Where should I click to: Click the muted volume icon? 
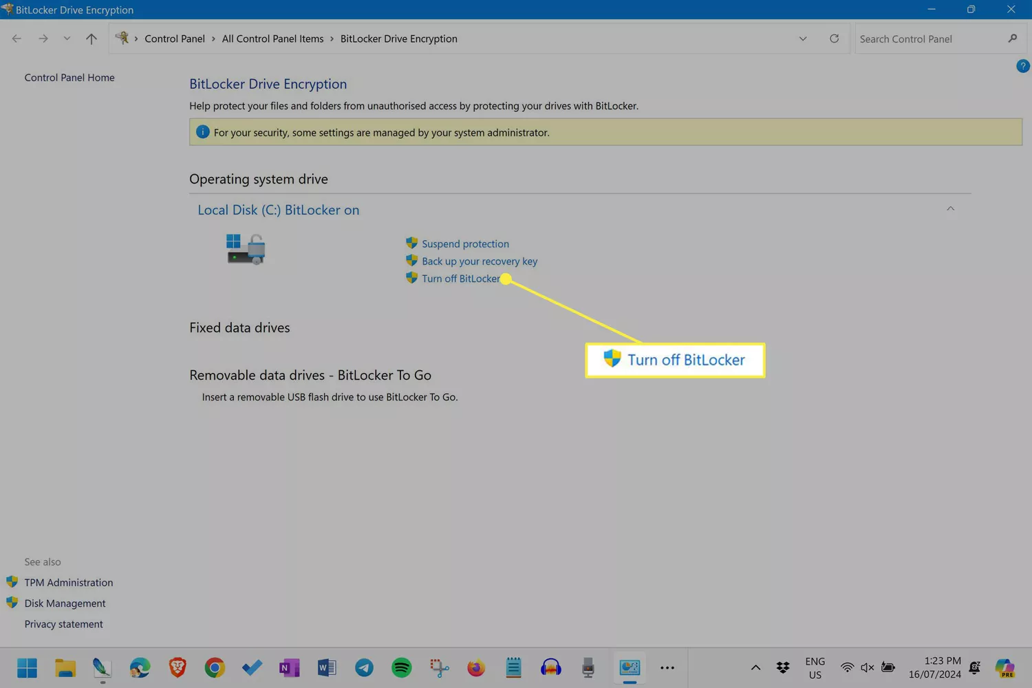click(868, 667)
